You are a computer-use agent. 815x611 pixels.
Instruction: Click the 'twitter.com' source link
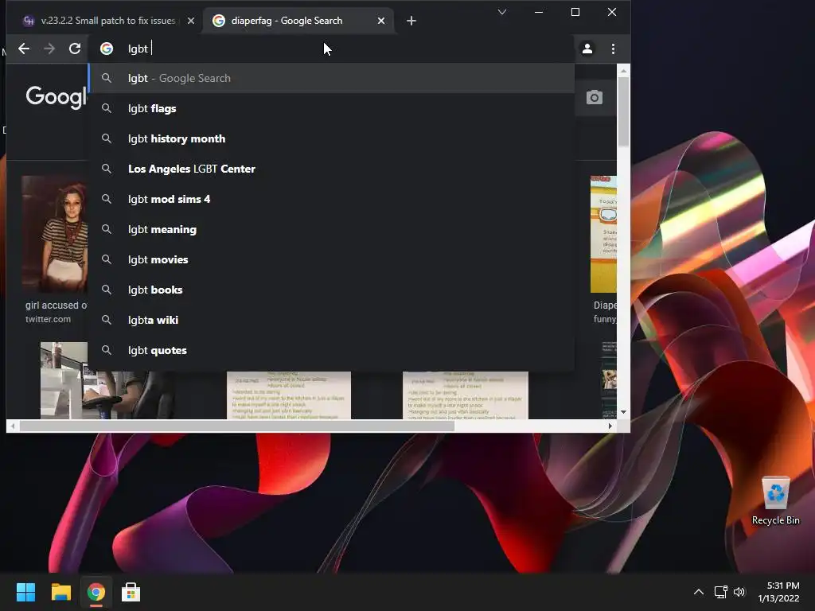(x=48, y=320)
